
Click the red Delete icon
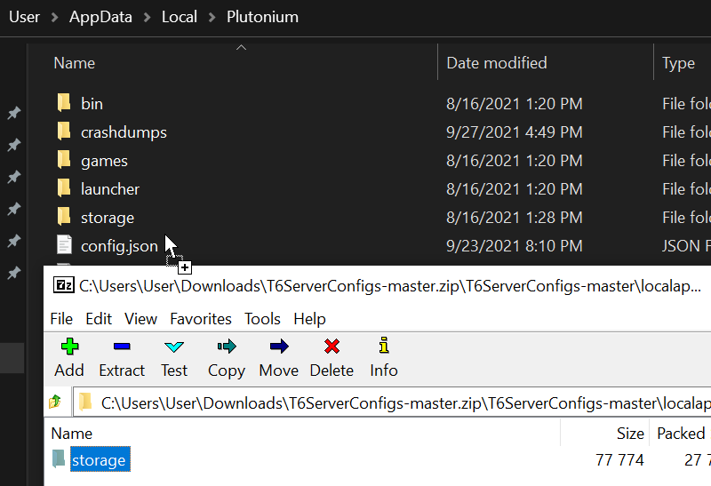(332, 347)
